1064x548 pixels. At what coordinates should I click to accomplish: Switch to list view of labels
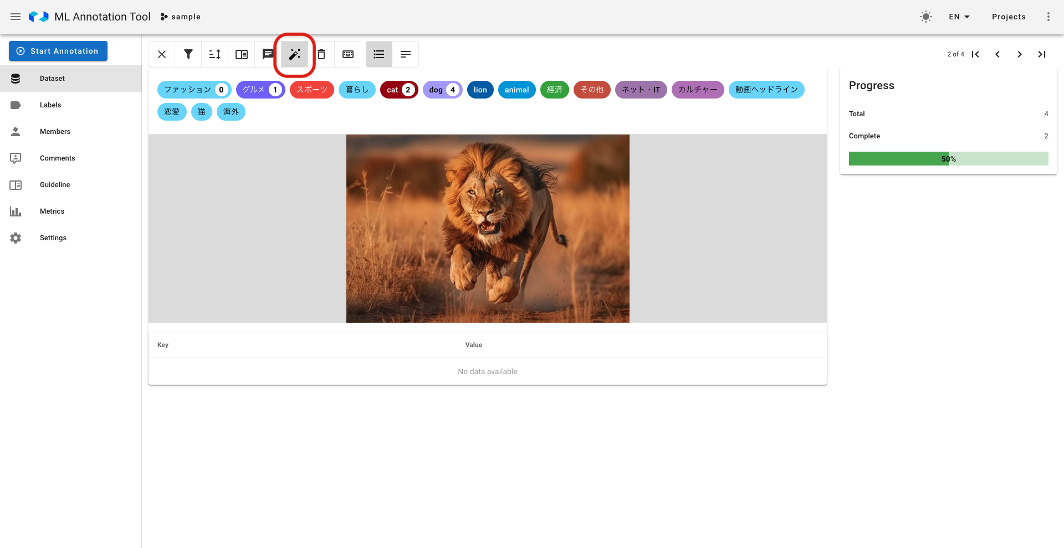pyautogui.click(x=379, y=54)
